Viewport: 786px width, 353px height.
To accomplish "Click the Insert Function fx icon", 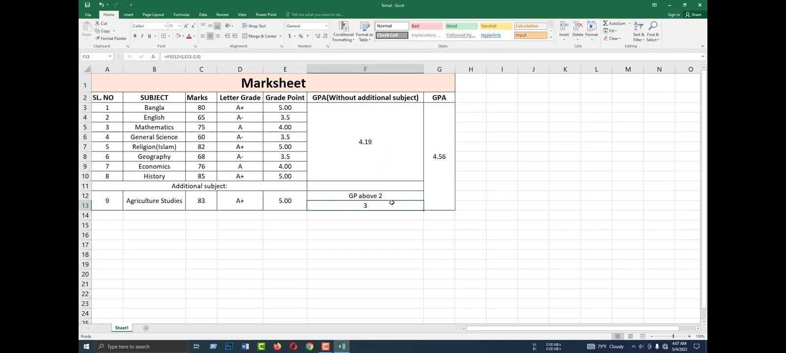I will tap(153, 56).
